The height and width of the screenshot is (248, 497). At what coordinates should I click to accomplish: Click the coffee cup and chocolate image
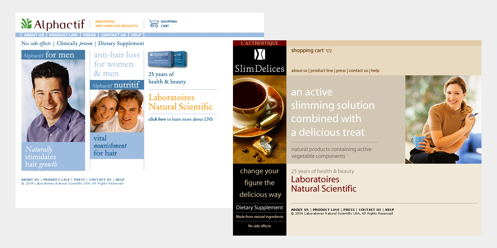tap(260, 119)
